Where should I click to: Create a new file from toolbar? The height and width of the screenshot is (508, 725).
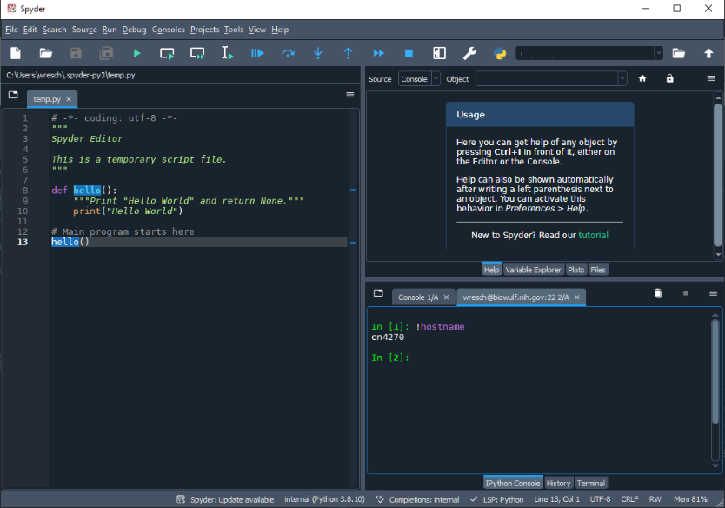coord(16,53)
